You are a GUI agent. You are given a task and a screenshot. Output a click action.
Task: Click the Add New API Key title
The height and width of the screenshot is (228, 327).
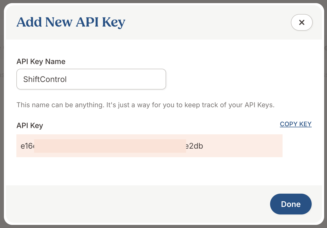coord(71,22)
